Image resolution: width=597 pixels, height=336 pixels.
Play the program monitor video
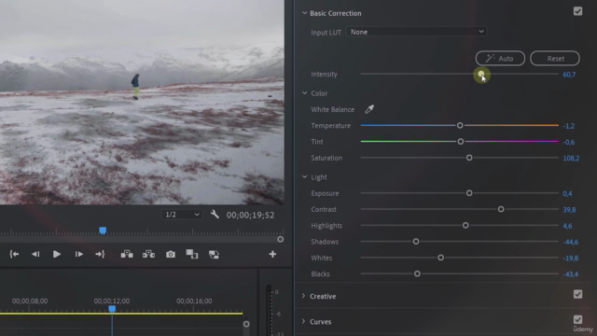tap(57, 254)
